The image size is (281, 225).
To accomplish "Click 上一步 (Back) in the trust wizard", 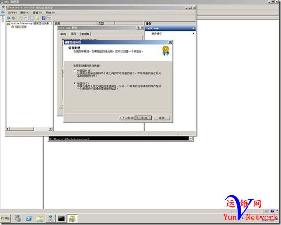I will pyautogui.click(x=127, y=118).
